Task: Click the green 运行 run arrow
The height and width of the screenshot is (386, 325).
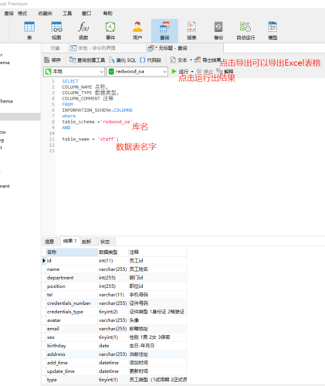Action: coord(174,71)
